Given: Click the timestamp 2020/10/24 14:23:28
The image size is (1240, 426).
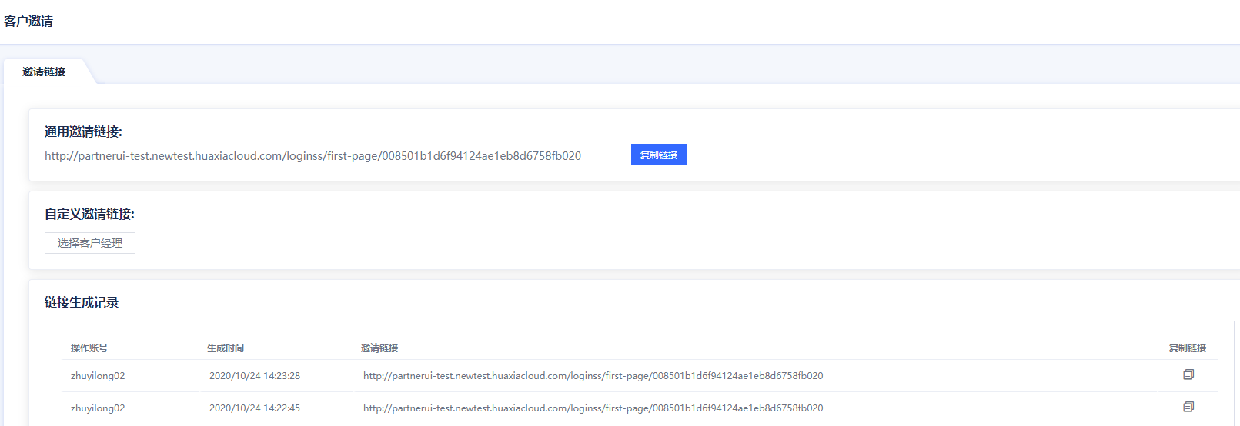Looking at the screenshot, I should tap(255, 376).
